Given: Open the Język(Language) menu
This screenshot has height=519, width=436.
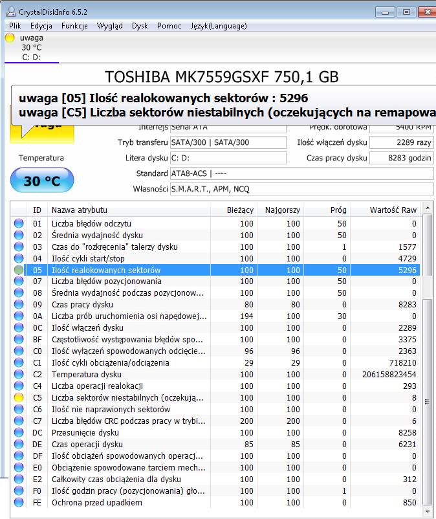Looking at the screenshot, I should point(219,26).
